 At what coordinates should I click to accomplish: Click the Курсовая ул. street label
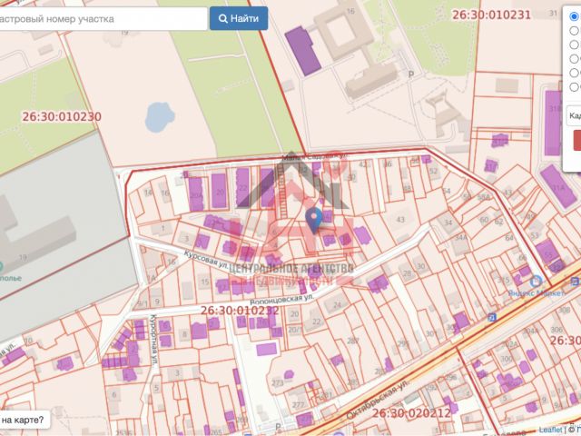pyautogui.click(x=206, y=259)
